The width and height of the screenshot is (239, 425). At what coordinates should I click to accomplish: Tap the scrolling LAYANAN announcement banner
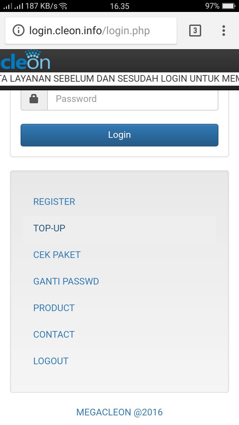pos(119,79)
